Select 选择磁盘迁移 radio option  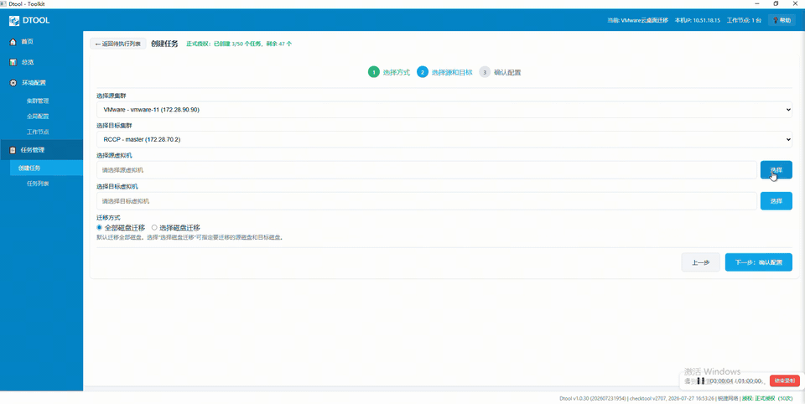pos(154,227)
